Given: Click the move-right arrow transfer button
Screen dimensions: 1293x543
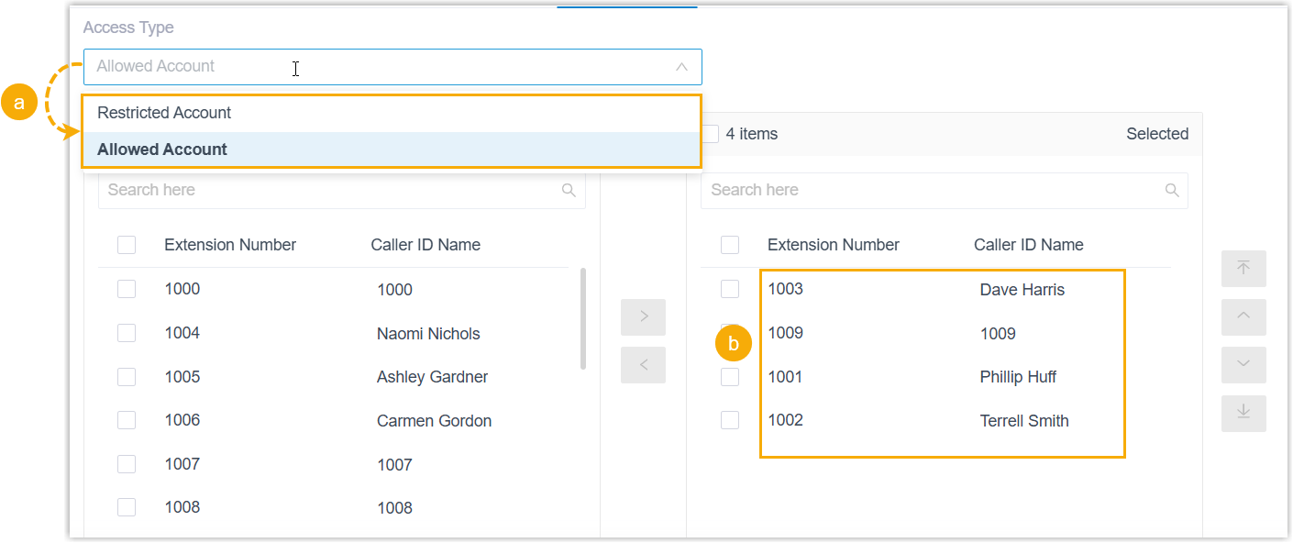Looking at the screenshot, I should click(x=643, y=317).
